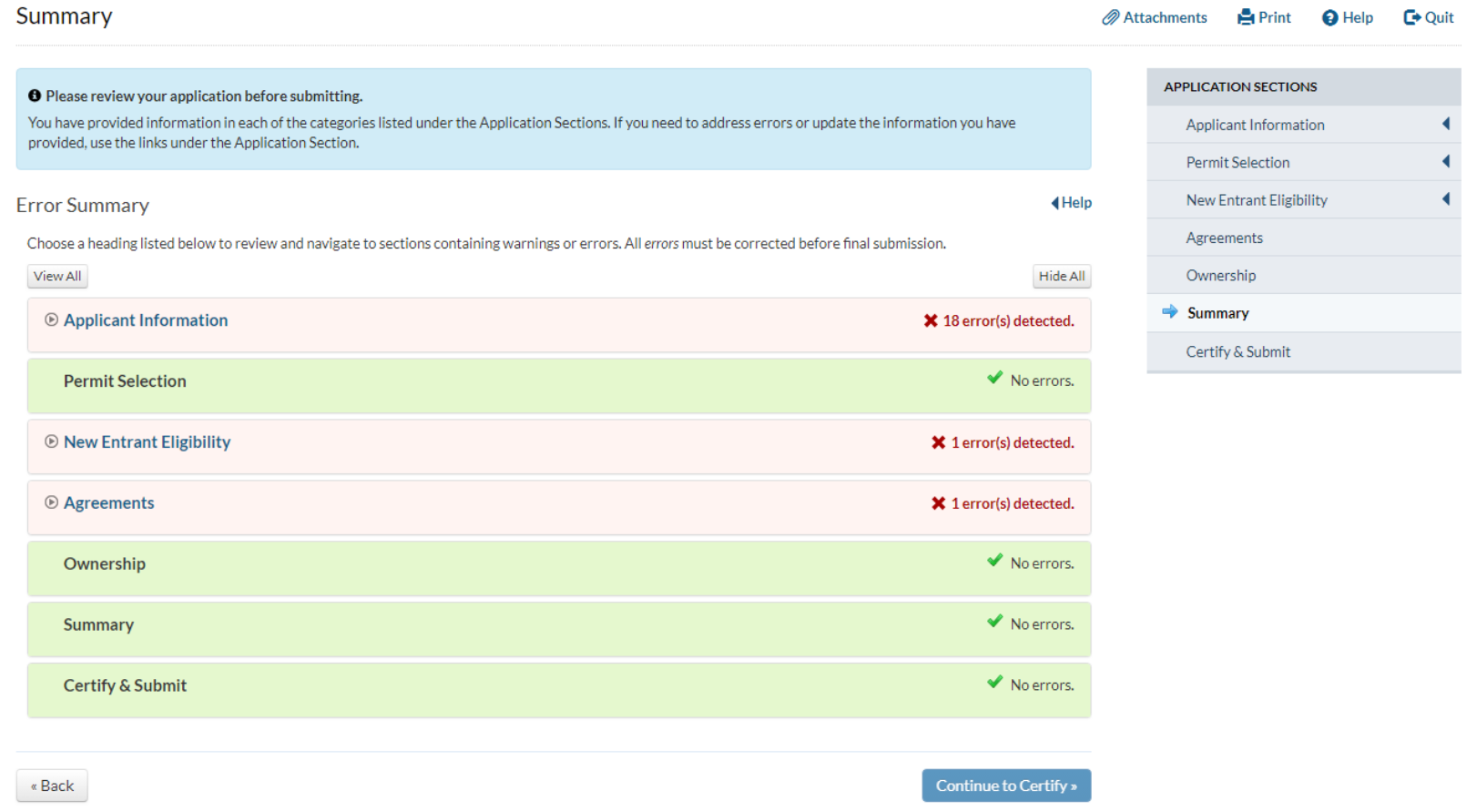Screen dimensions: 1467x811
Task: Select Agreements in Application Sections sidebar
Action: click(x=1224, y=238)
